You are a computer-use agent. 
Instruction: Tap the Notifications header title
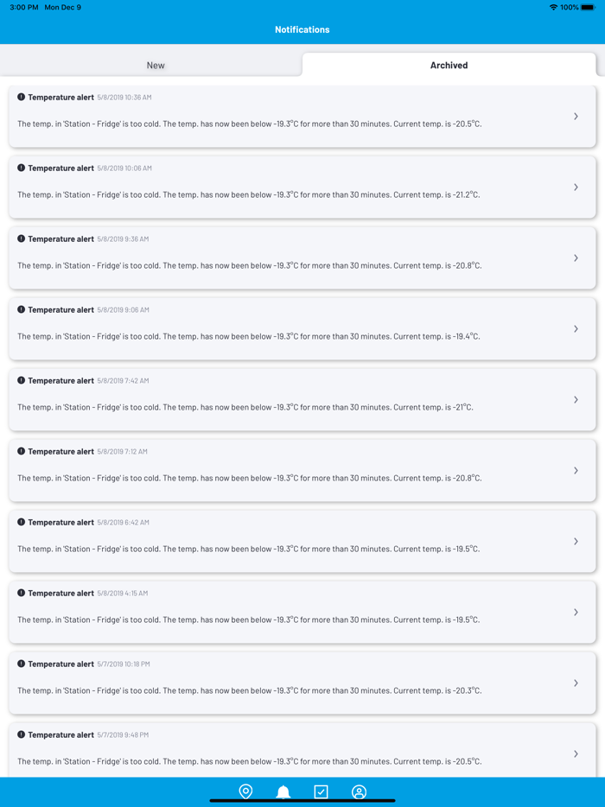pos(302,29)
